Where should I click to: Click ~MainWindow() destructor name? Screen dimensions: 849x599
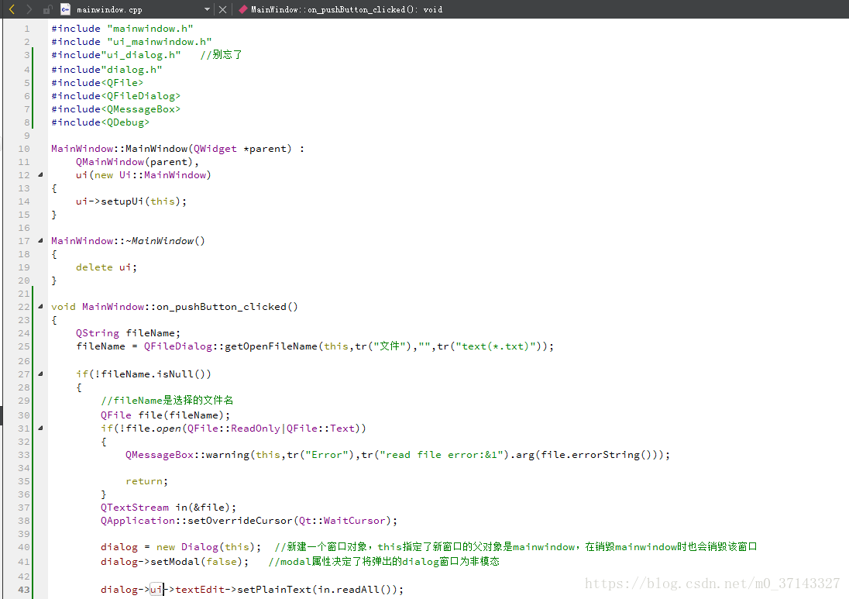166,240
